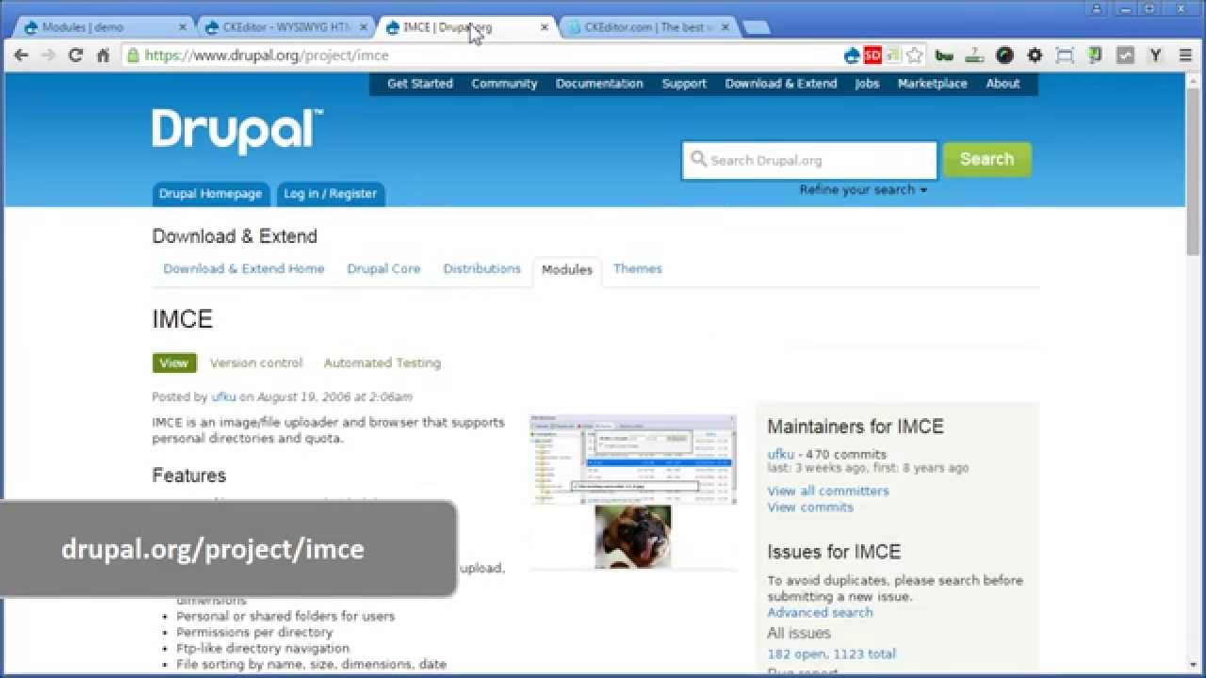
Task: Open the browser home page icon
Action: click(104, 56)
